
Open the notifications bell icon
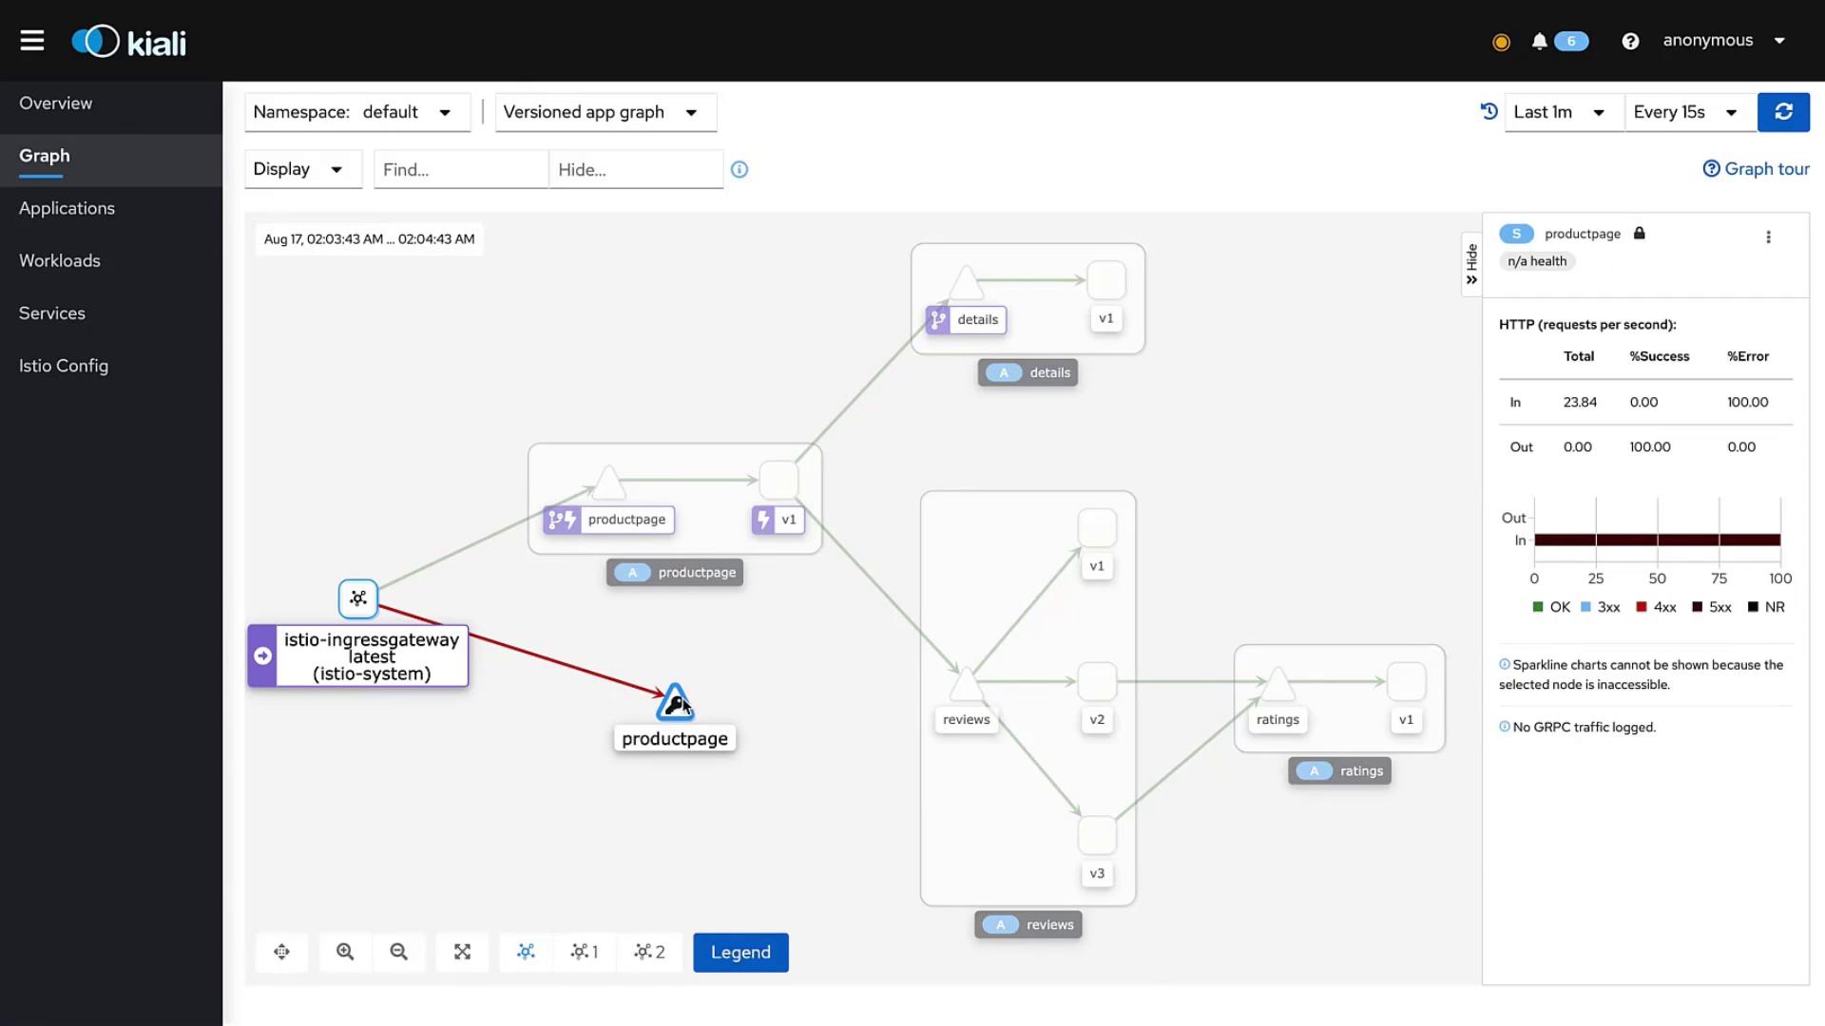pos(1539,41)
